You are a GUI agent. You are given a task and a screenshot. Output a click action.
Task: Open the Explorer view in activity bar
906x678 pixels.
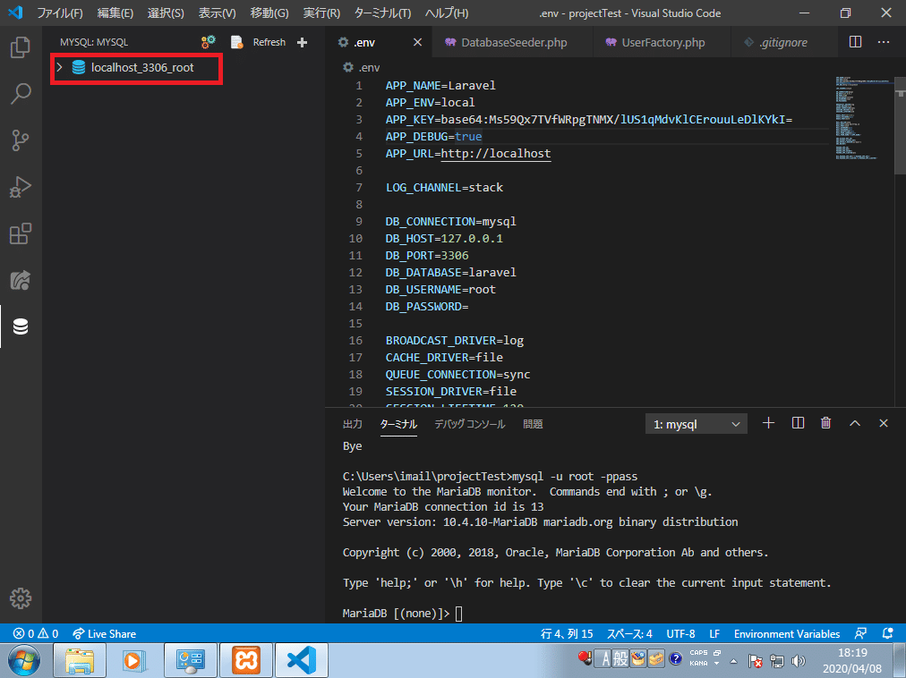(x=21, y=47)
